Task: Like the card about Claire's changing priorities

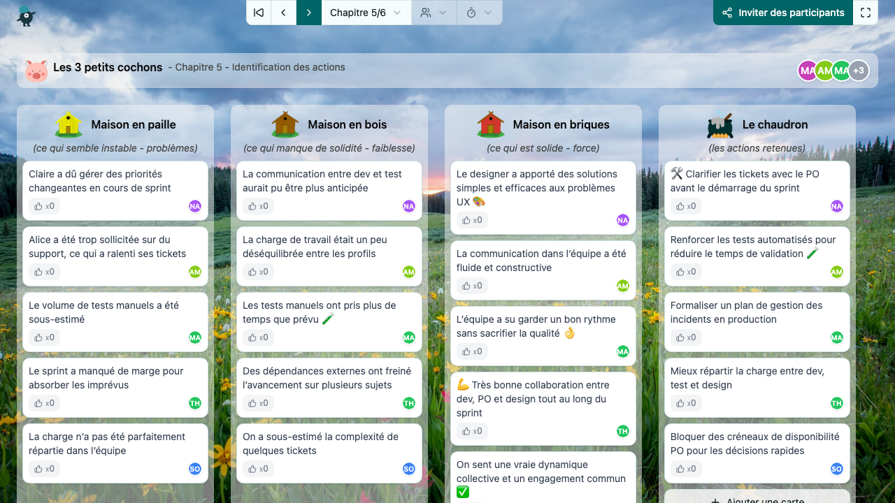Action: click(x=43, y=206)
